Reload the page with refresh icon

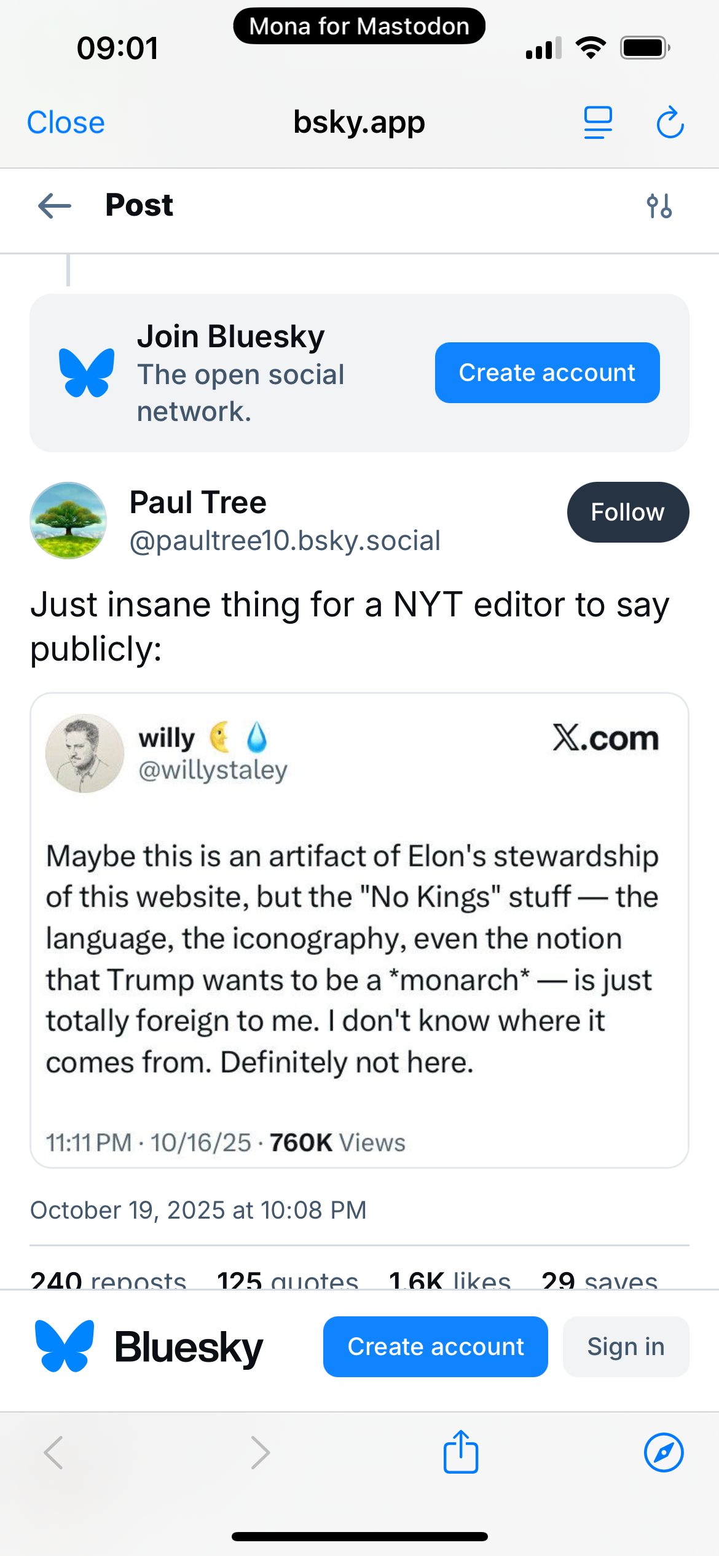(670, 123)
